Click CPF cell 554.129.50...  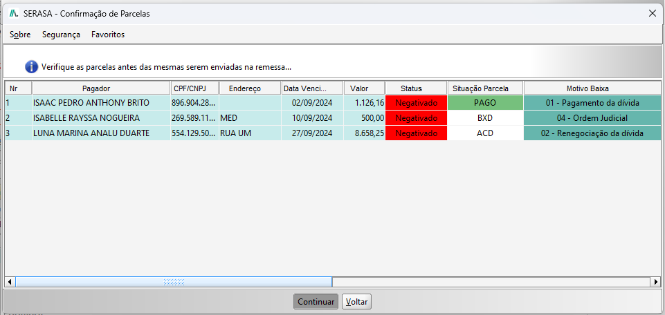[x=194, y=133]
